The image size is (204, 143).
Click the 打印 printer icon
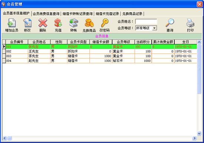click(x=190, y=23)
